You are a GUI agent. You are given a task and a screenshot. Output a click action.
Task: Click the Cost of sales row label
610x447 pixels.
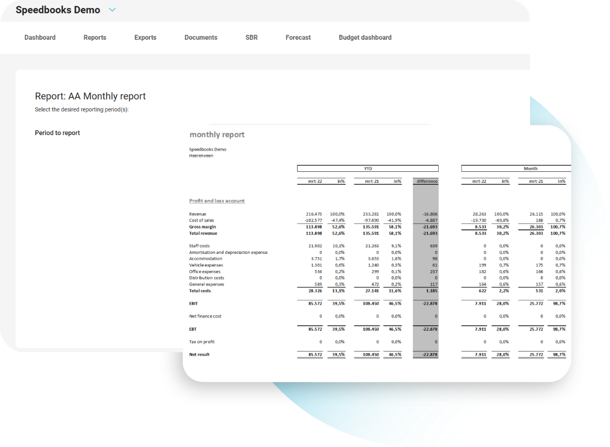[x=202, y=221]
